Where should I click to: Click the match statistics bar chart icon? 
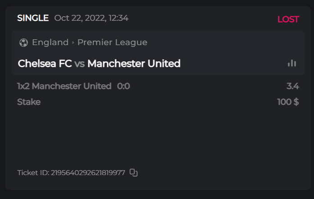click(292, 63)
